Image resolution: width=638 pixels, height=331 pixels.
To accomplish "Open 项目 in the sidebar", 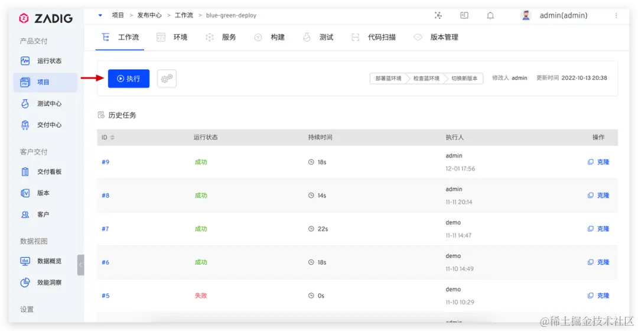I will [x=45, y=82].
